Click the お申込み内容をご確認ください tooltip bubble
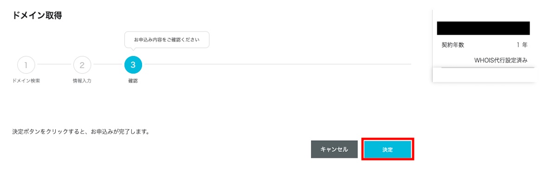Screen dimensions: 557x174 (167, 40)
